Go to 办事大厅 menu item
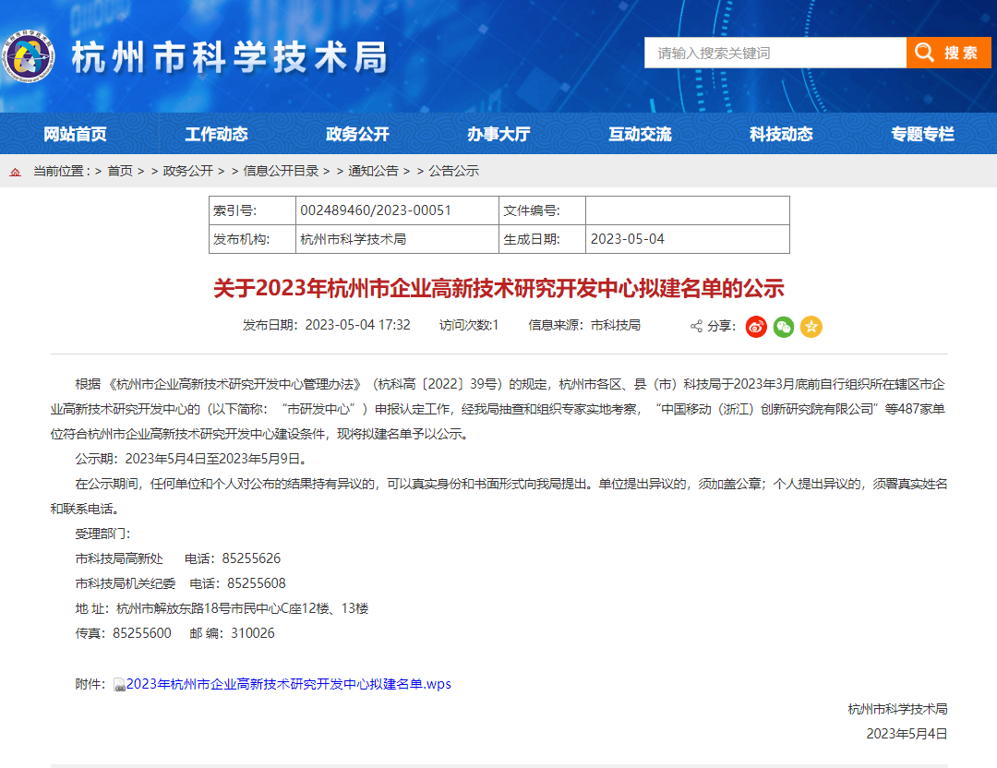This screenshot has width=997, height=768. (498, 134)
